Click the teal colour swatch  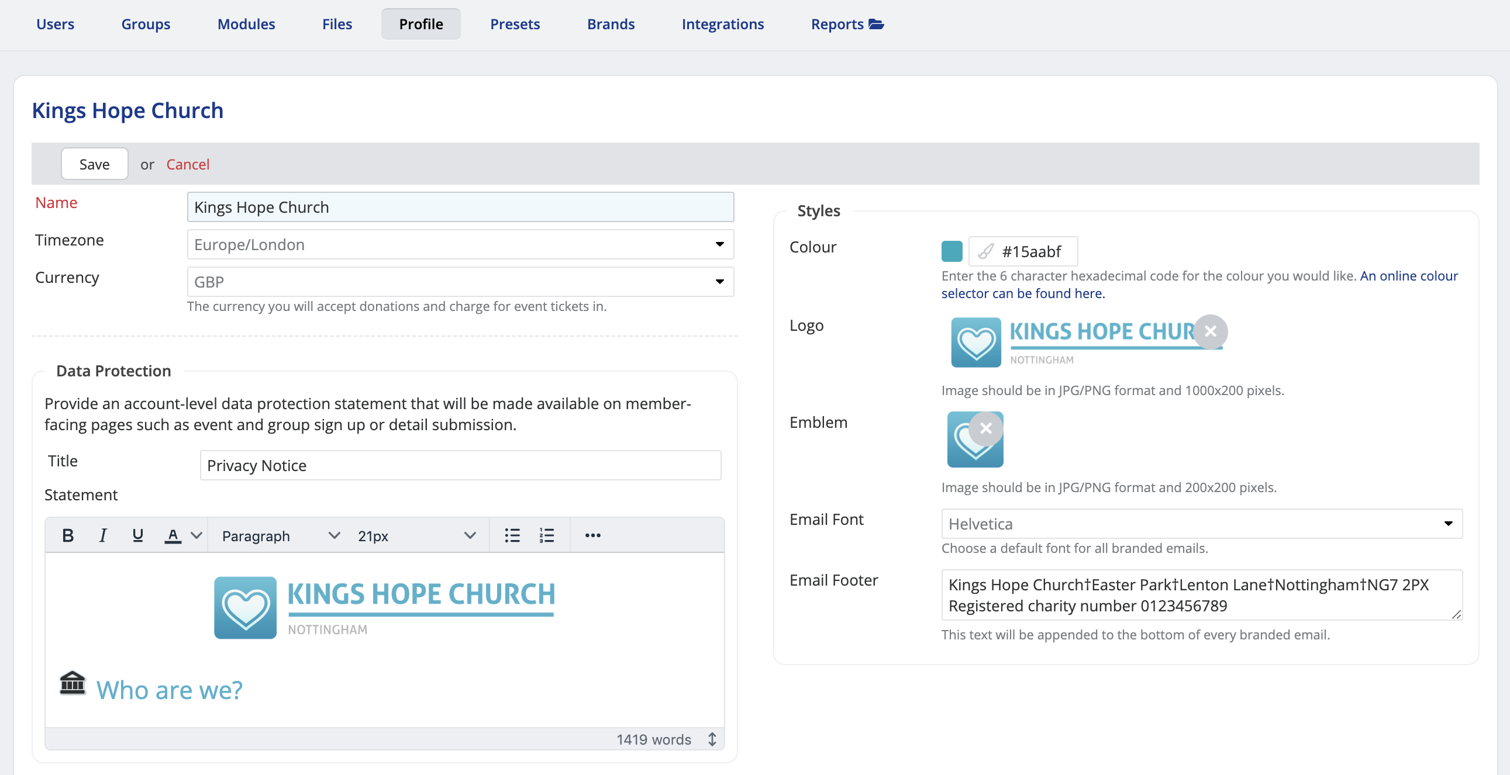(x=951, y=251)
